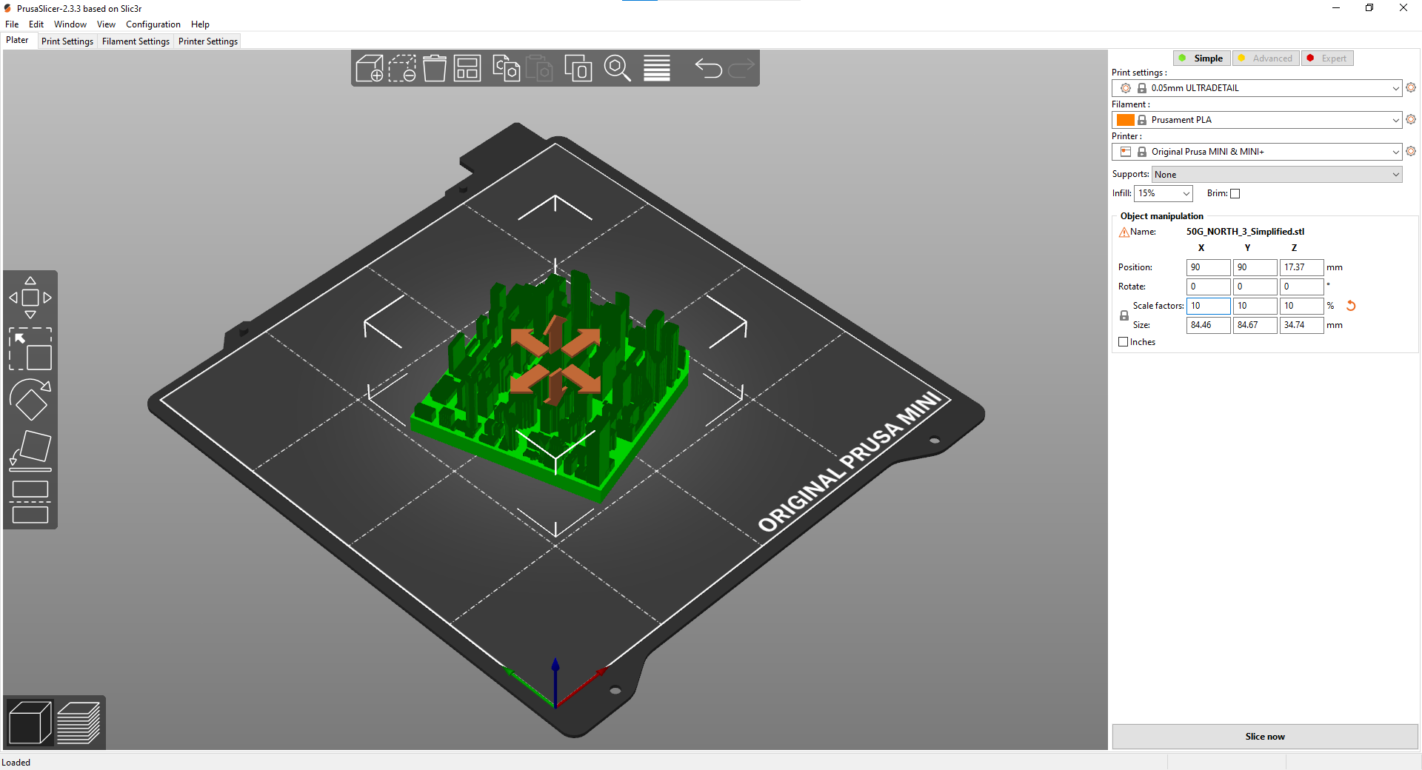Screen dimensions: 1422x770
Task: Switch to 3D editor view cube
Action: click(30, 723)
